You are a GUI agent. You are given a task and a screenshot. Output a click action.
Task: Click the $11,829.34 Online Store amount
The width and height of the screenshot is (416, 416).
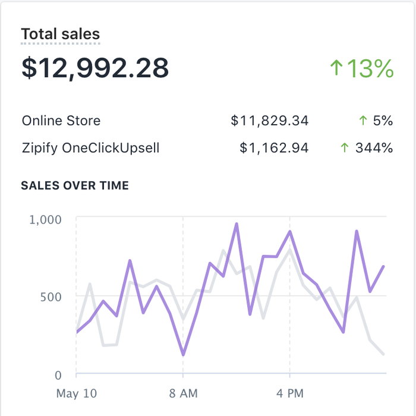270,121
